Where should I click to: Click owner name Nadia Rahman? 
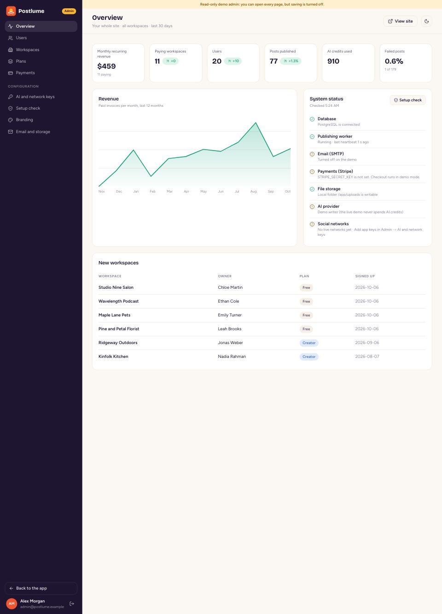click(x=232, y=357)
